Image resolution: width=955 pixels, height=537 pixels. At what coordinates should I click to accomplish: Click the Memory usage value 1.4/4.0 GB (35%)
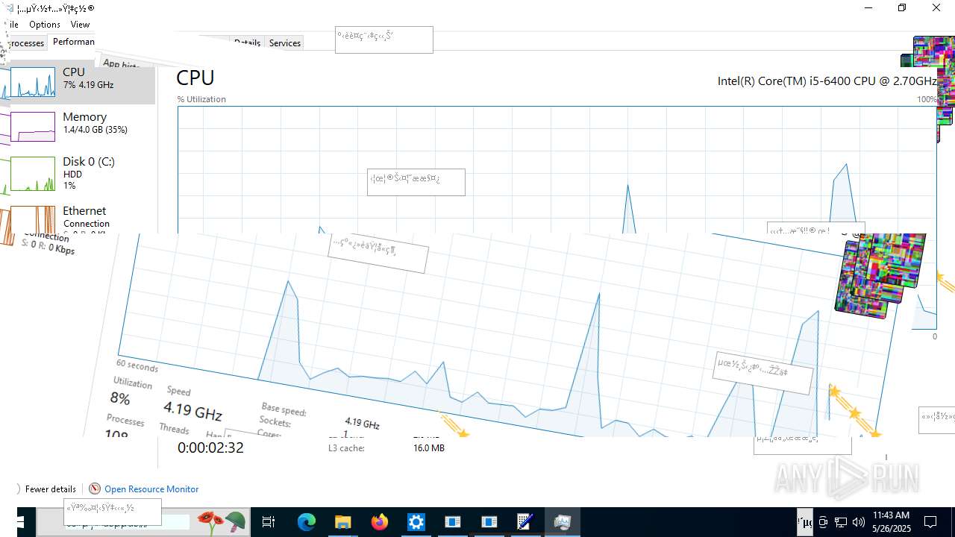(x=95, y=130)
